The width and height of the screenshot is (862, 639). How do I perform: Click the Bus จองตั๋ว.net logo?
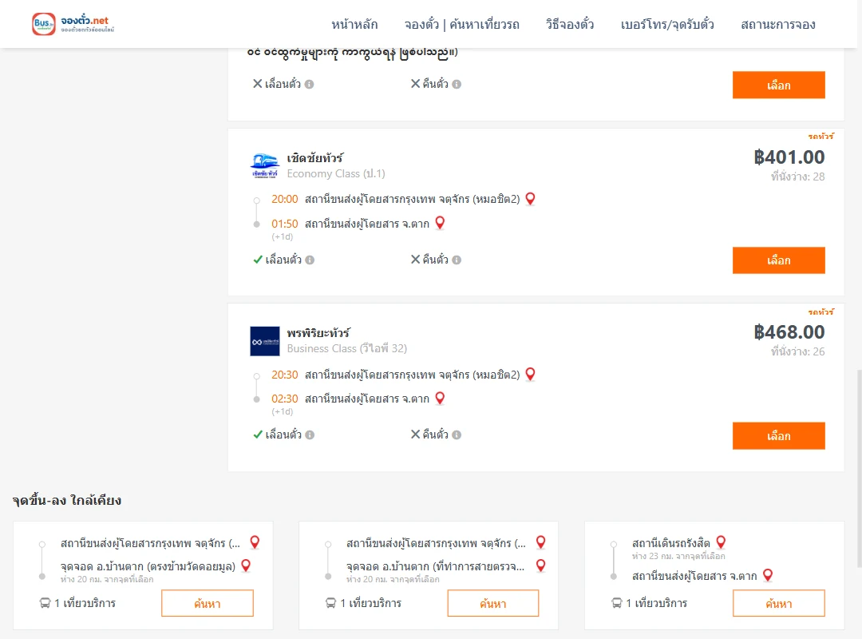pos(73,24)
